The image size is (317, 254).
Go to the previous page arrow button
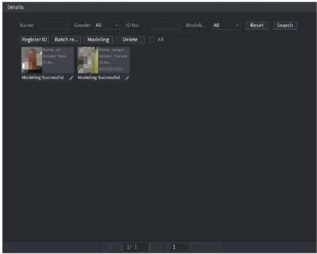coord(118,247)
